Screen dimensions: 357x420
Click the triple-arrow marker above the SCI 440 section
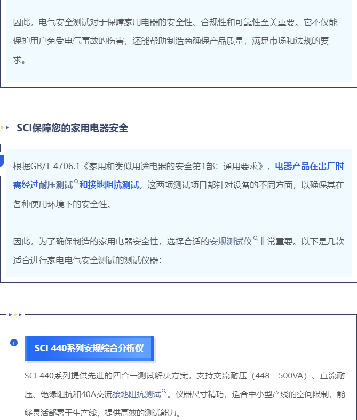click(x=15, y=315)
